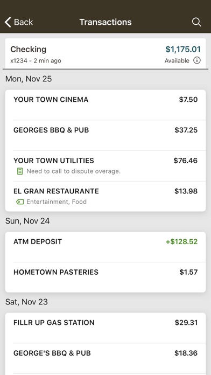211x375 pixels.
Task: Tap the $76.46 utilities amount
Action: tap(186, 161)
